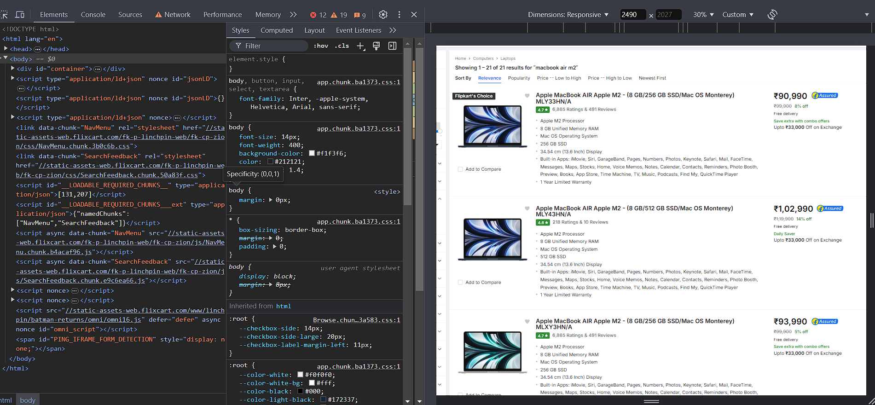
Task: Click the new style rule plus icon
Action: pyautogui.click(x=360, y=46)
